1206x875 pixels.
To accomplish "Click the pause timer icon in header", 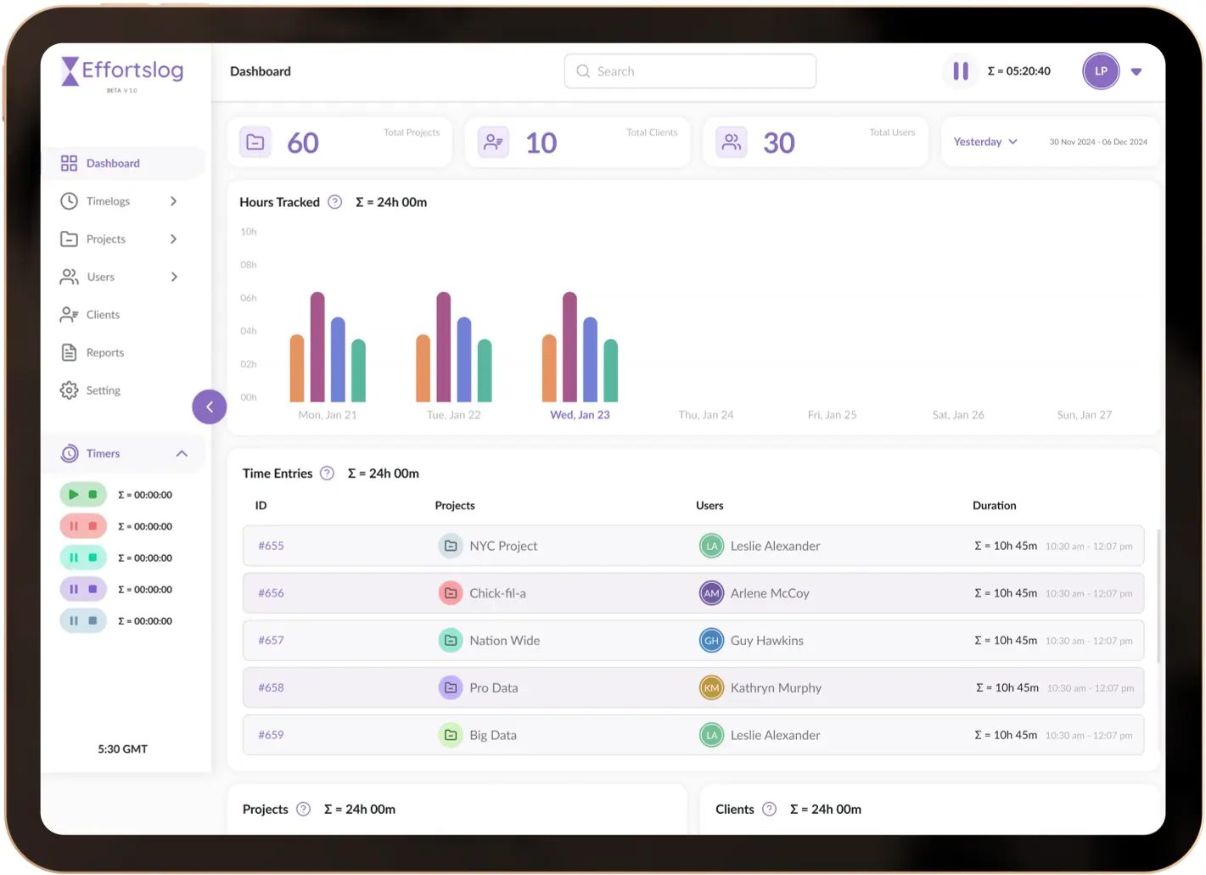I will (960, 71).
